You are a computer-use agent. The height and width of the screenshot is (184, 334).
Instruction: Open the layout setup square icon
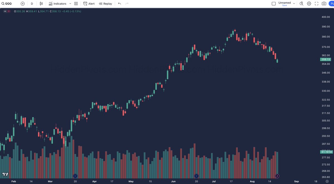point(274,4)
